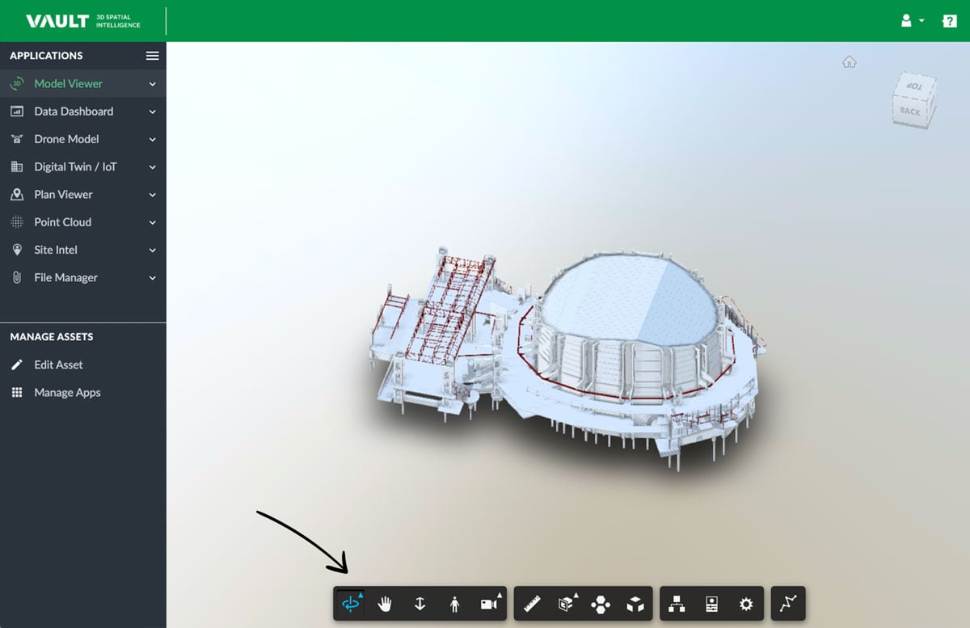Open the user account dropdown

tap(912, 21)
